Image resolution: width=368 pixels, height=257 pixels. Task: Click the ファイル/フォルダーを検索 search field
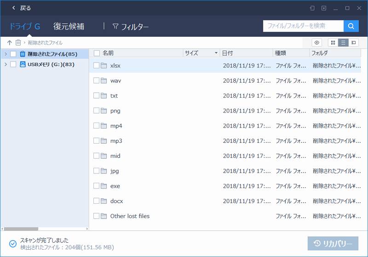click(x=303, y=26)
